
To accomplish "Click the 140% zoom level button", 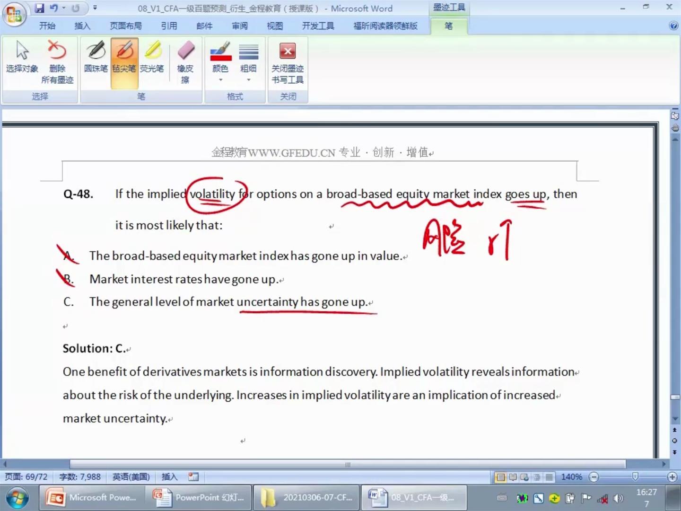I will click(571, 477).
